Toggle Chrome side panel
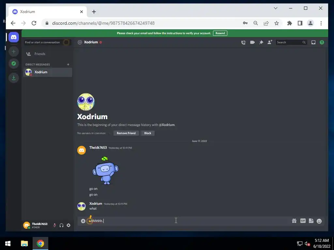This screenshot has height=250, width=334. click(300, 23)
